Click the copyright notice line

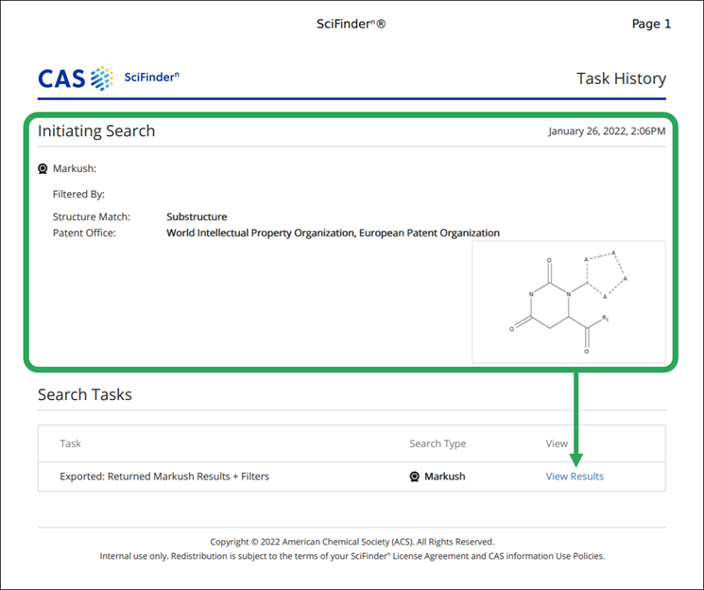pyautogui.click(x=352, y=542)
